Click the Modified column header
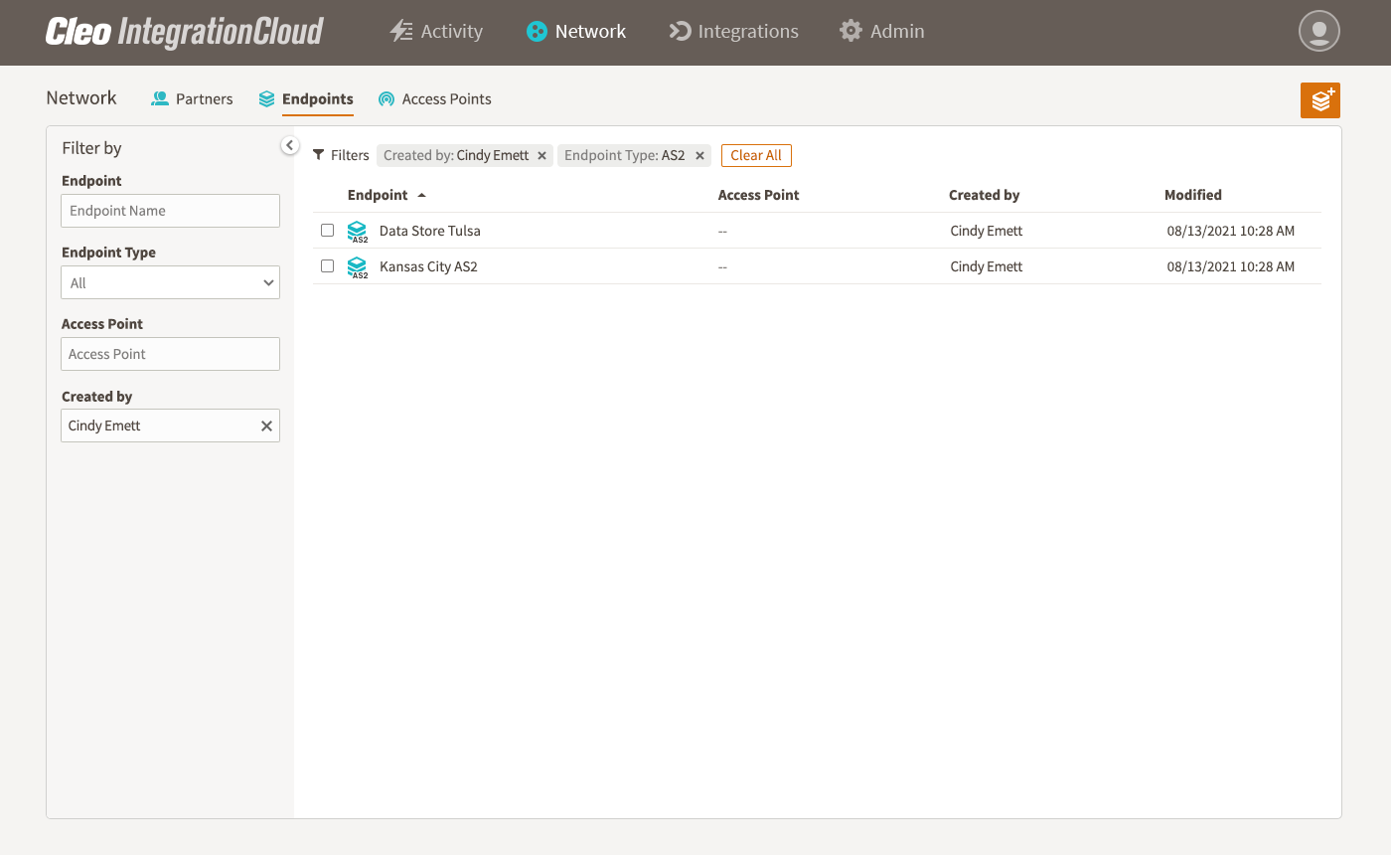This screenshot has height=855, width=1391. click(x=1193, y=195)
